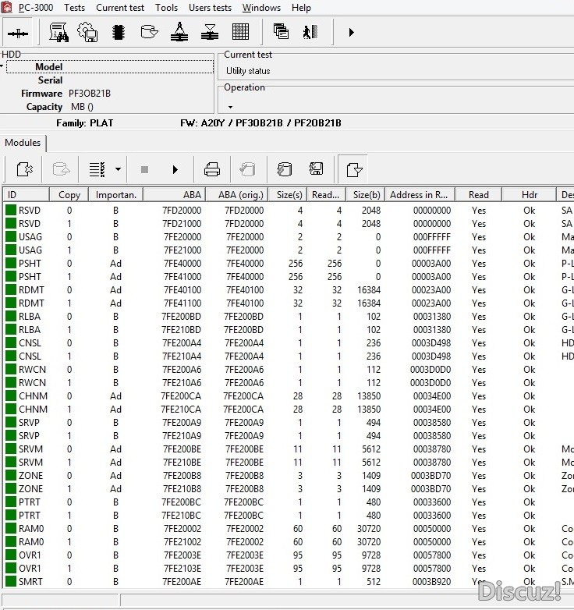
Task: Click the running man exit icon
Action: [310, 32]
